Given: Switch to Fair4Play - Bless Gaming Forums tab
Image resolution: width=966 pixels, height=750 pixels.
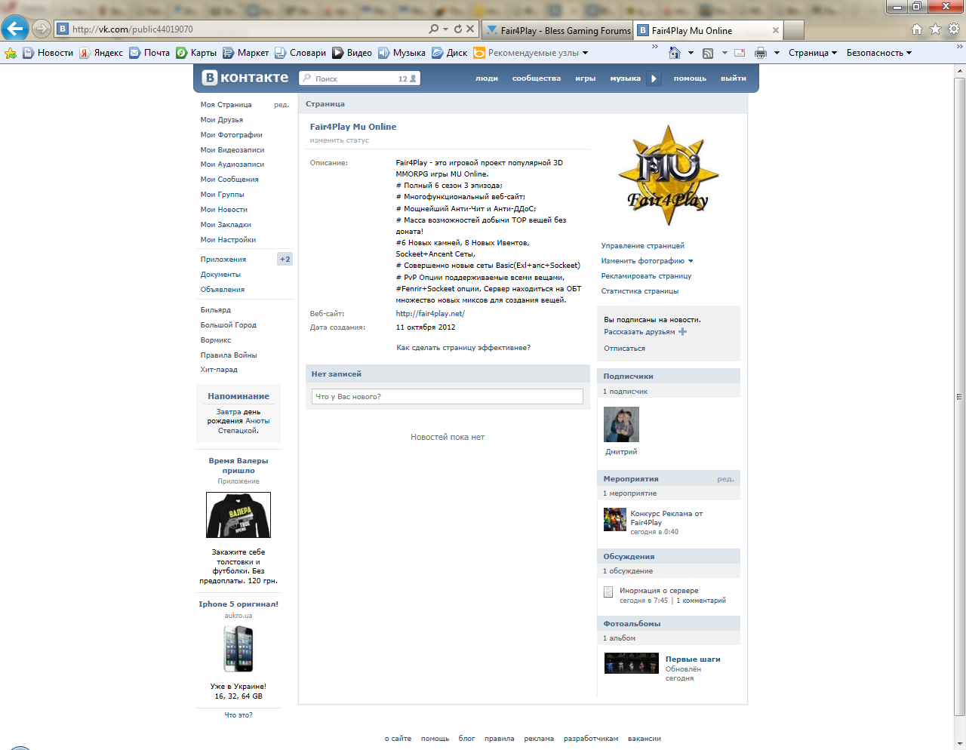Looking at the screenshot, I should [x=558, y=31].
